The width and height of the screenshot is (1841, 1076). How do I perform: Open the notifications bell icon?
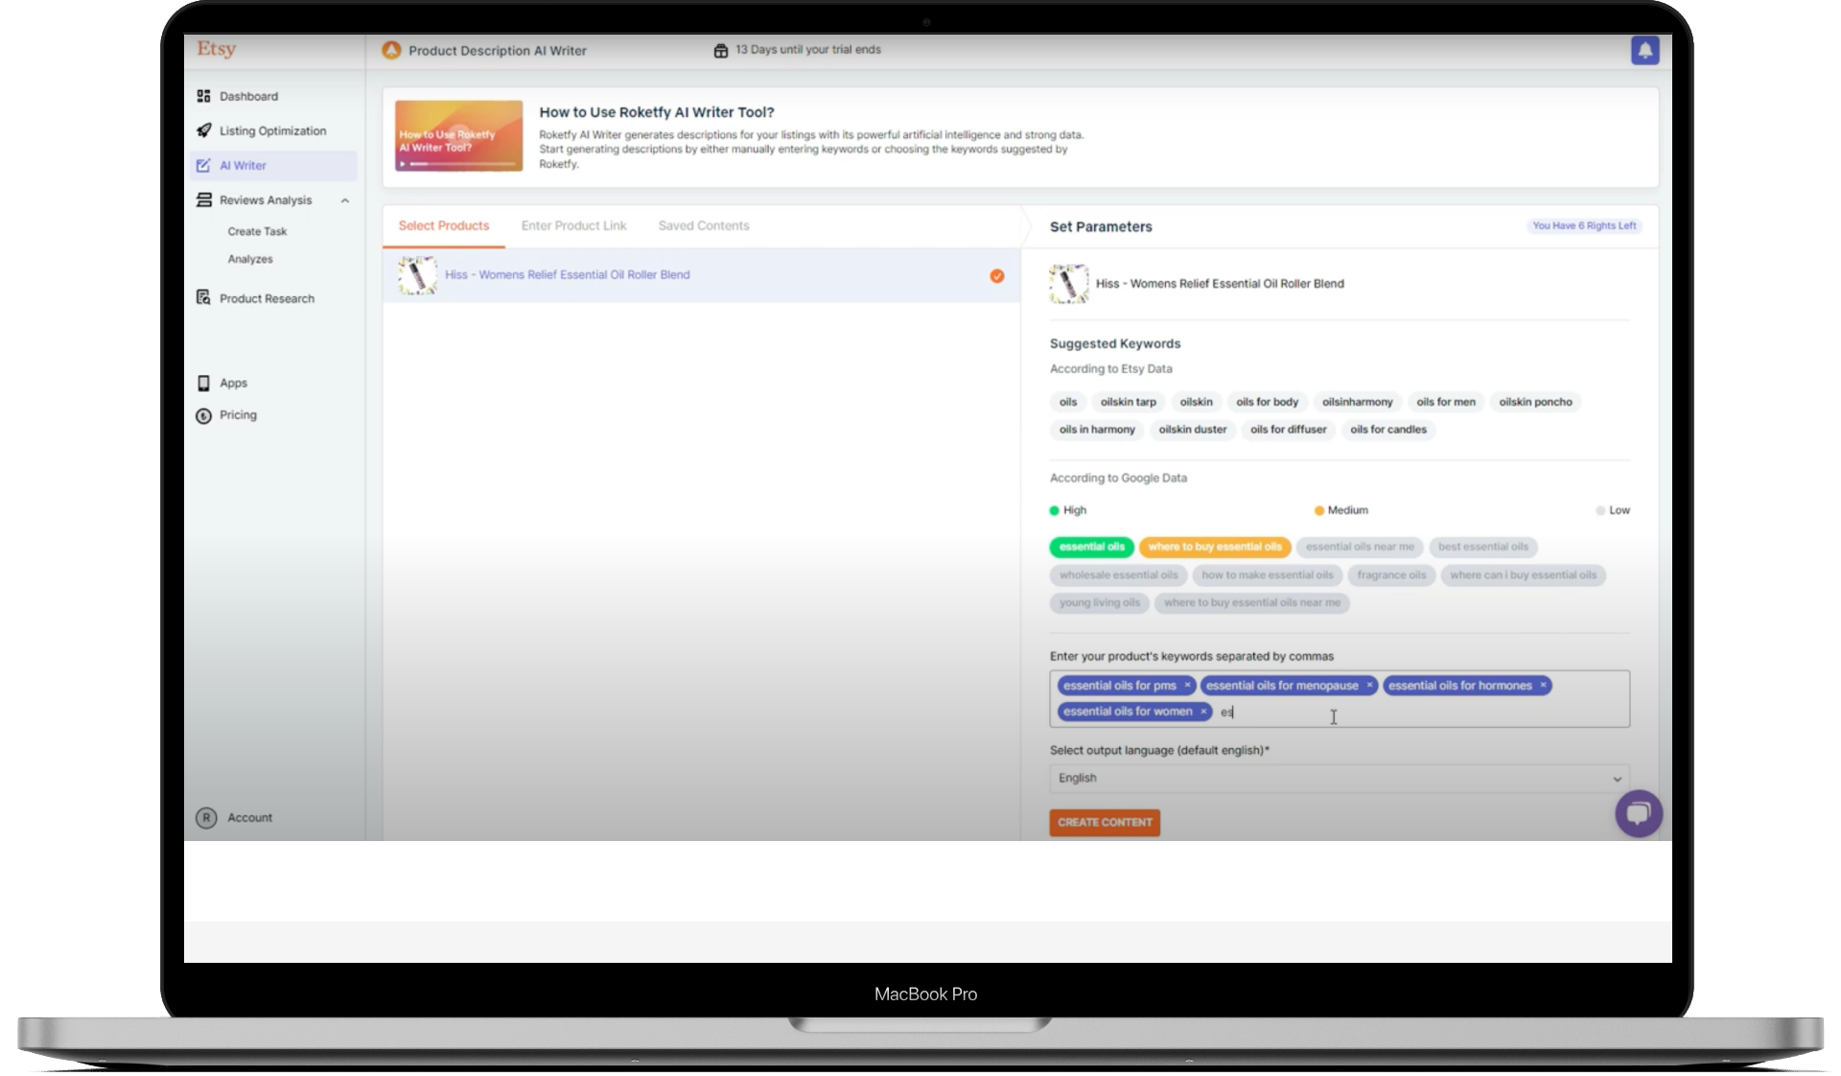tap(1644, 51)
